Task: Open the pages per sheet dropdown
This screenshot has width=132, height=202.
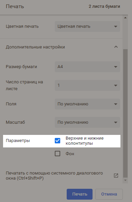Action: point(87,85)
